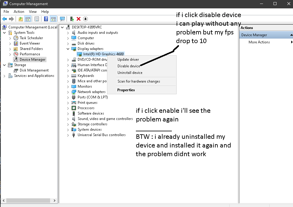Click the Performance gauge icon
The width and height of the screenshot is (293, 207).
click(x=16, y=54)
